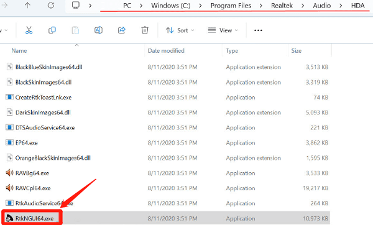Expand chevron after Program Files
Viewport: 373px width, 225px height.
click(261, 6)
